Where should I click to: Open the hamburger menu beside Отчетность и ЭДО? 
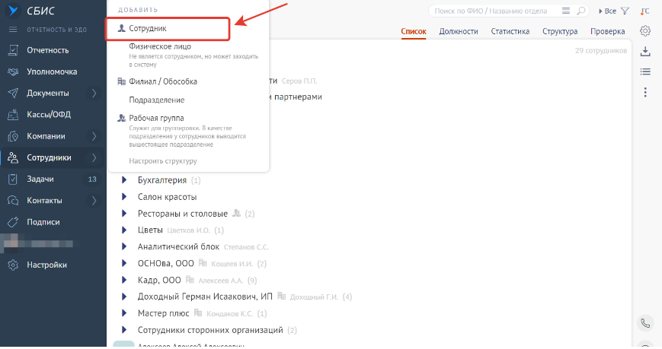13,30
